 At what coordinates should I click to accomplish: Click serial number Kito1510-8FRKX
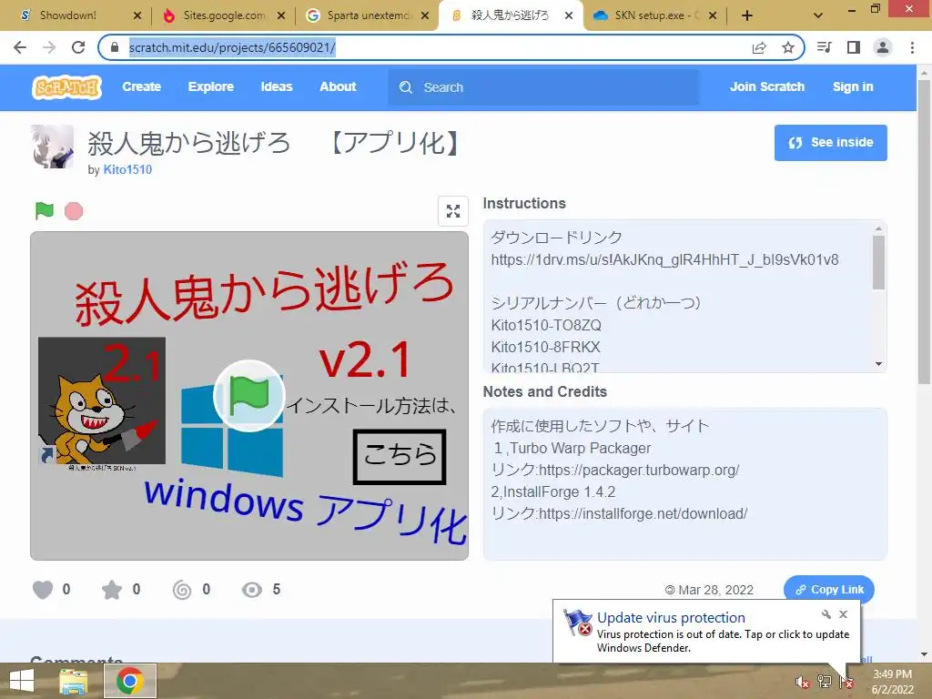(546, 347)
